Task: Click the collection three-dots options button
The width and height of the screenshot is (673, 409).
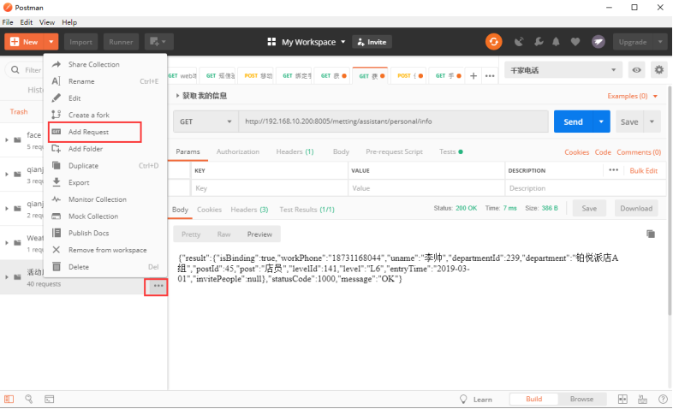Action: click(158, 286)
